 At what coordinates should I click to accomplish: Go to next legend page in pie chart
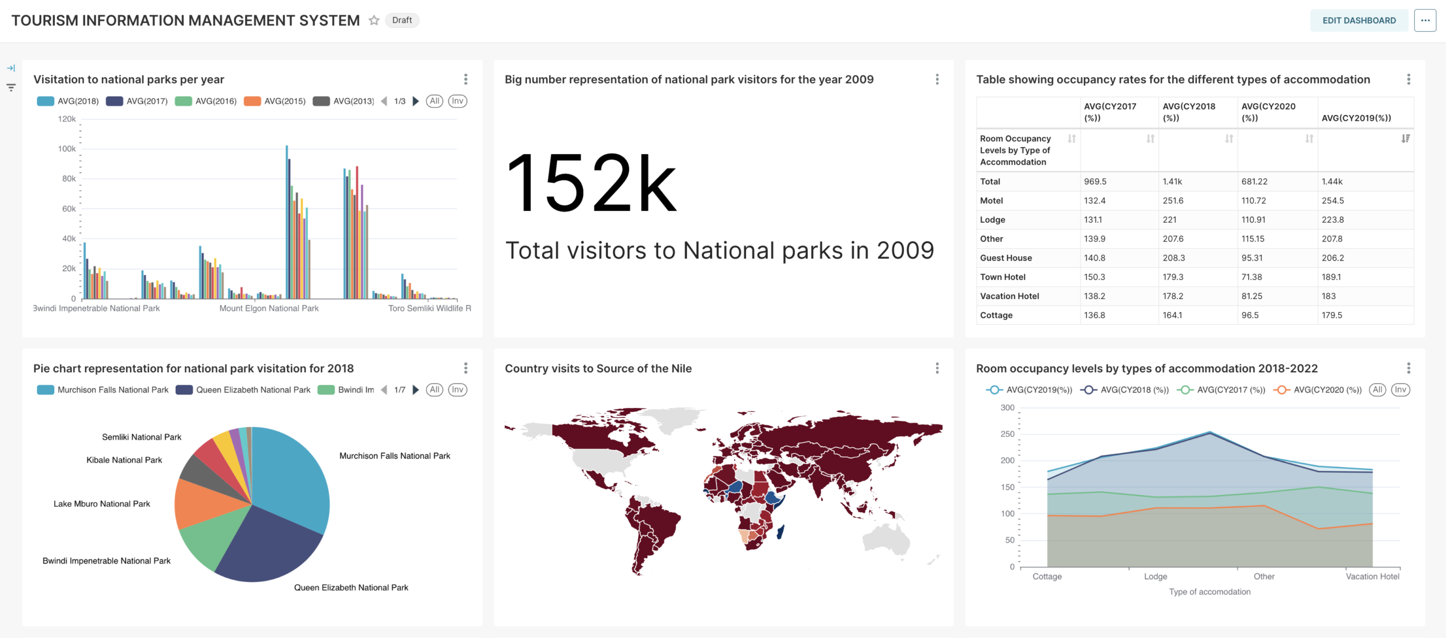pos(416,390)
